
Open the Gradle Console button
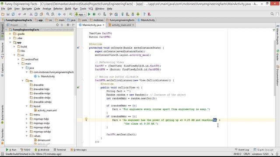click(x=263, y=150)
